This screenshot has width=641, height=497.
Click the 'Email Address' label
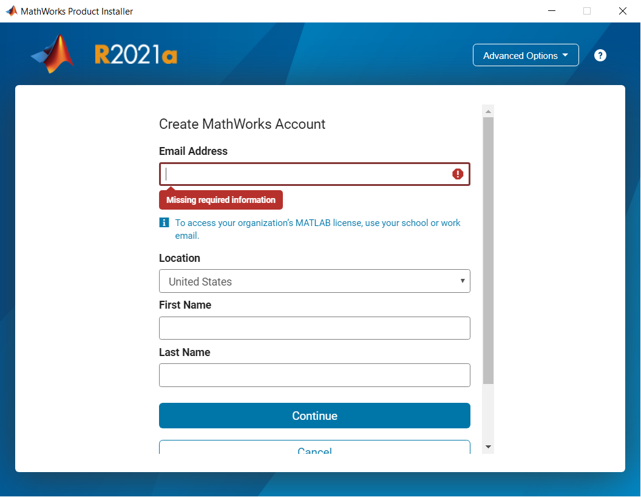click(x=193, y=151)
